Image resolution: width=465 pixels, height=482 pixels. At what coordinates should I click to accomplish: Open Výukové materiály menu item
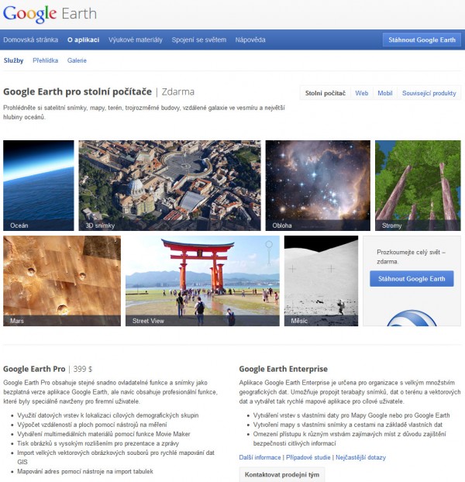[135, 40]
